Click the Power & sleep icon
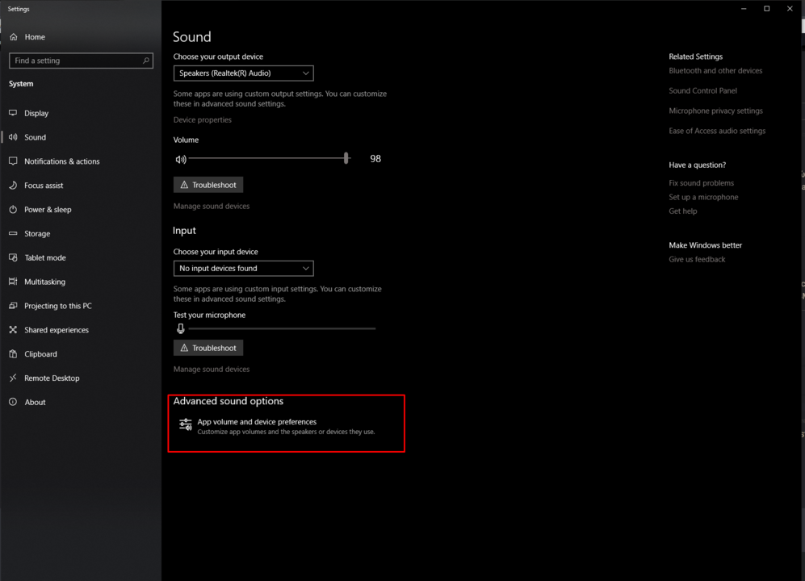 coord(14,210)
